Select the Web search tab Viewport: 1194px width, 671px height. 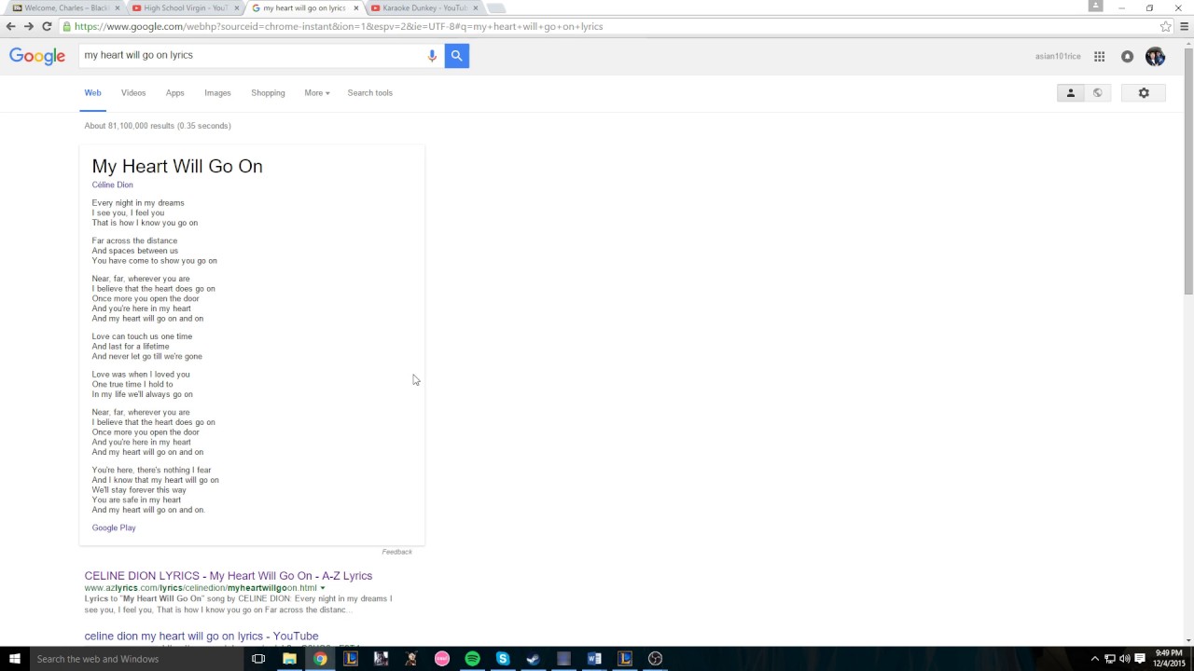(x=92, y=93)
